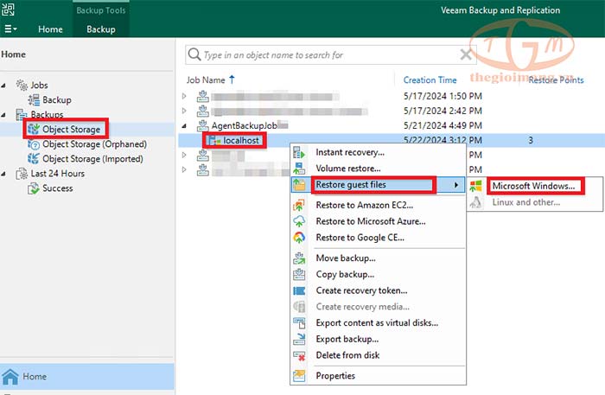Click the Object Storage icon

tap(34, 130)
